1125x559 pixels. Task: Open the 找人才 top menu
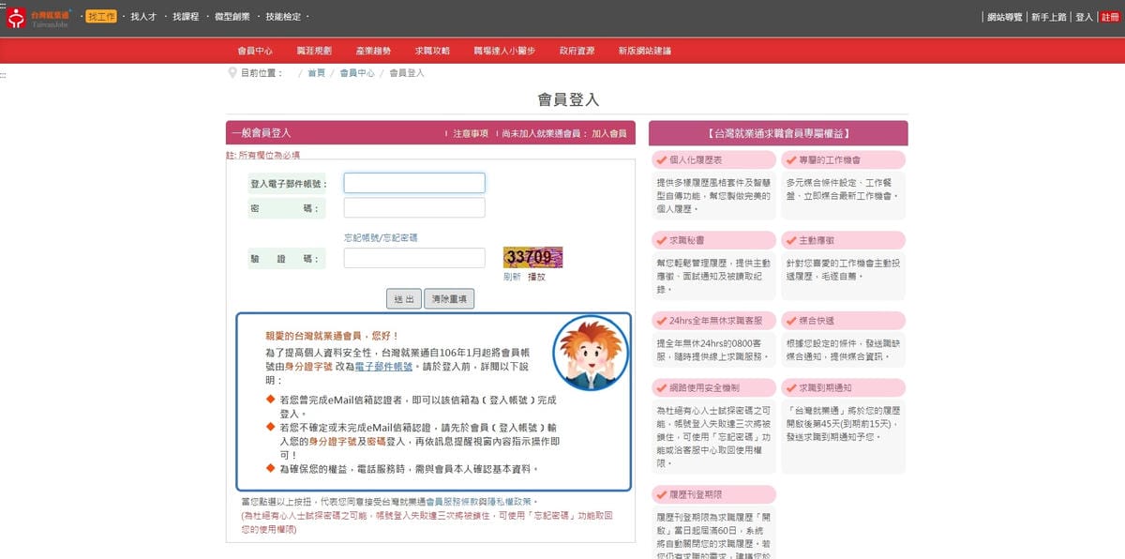pos(143,17)
